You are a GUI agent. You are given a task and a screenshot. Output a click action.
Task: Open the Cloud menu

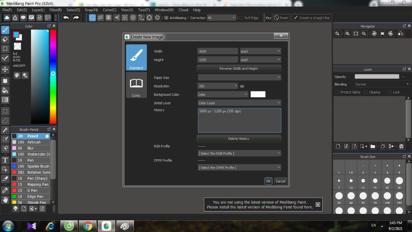(x=183, y=10)
